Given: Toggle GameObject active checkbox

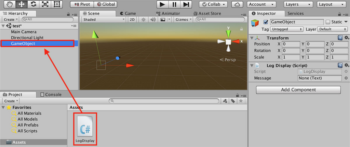Looking at the screenshot, I should 266,22.
